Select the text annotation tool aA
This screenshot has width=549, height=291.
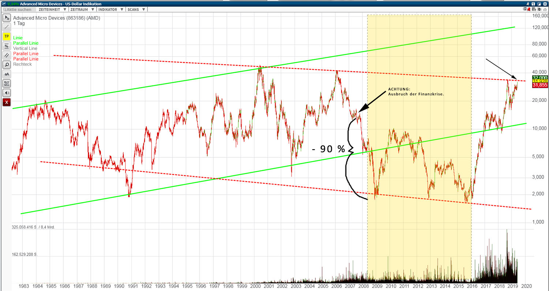[6, 74]
